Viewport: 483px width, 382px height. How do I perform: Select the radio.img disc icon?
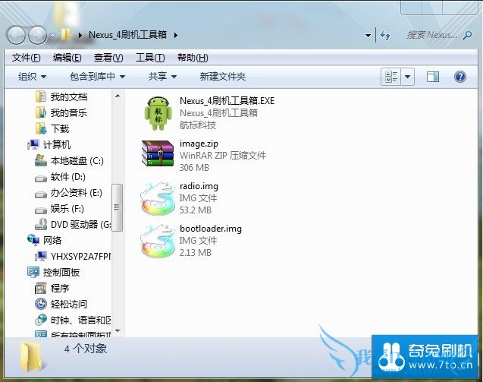(157, 198)
